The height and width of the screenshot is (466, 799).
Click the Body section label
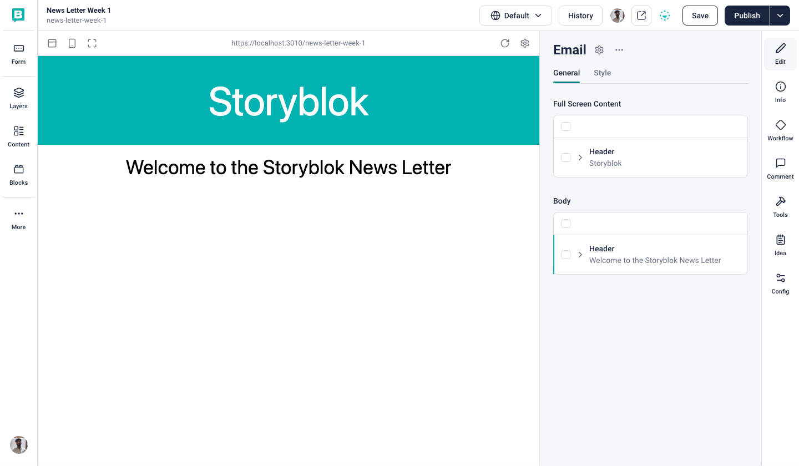[x=562, y=201]
